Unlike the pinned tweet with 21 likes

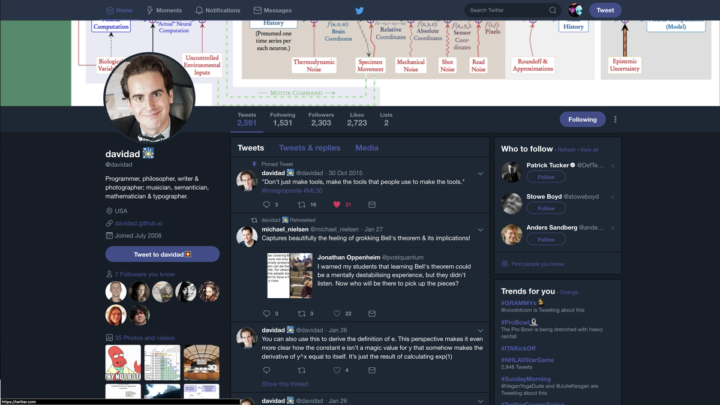[x=337, y=205]
